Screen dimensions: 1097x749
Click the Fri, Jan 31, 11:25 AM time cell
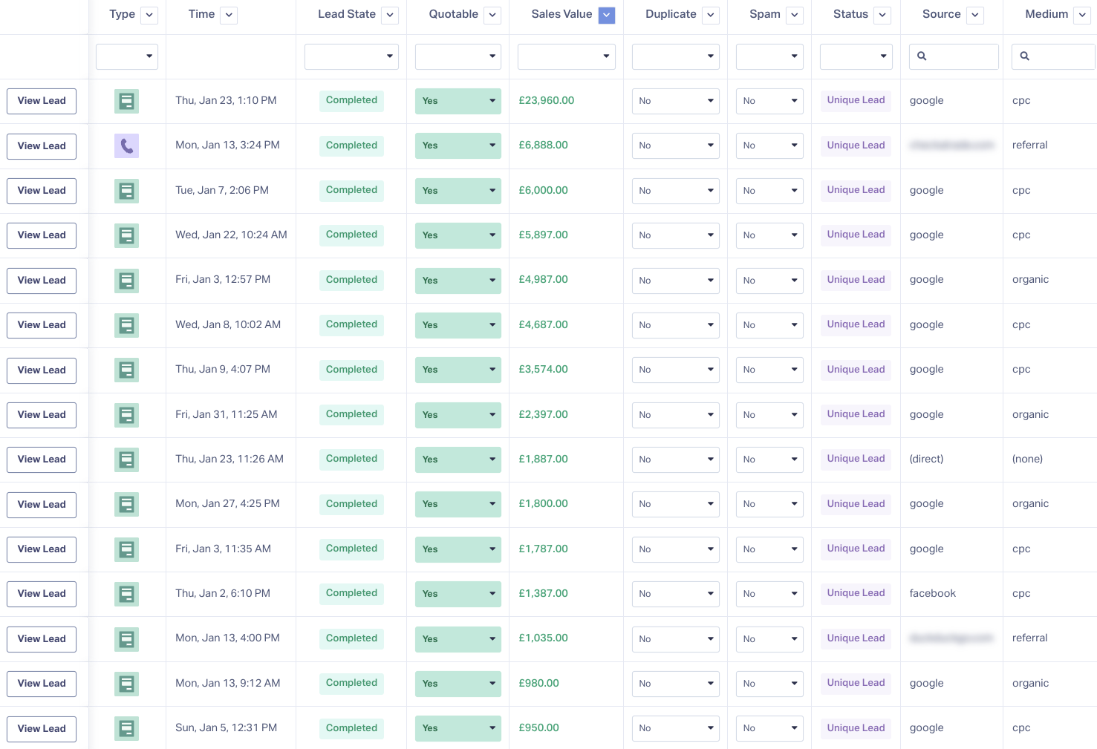[226, 415]
